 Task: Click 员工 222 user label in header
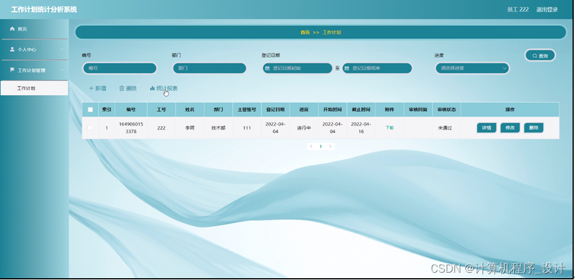point(518,10)
